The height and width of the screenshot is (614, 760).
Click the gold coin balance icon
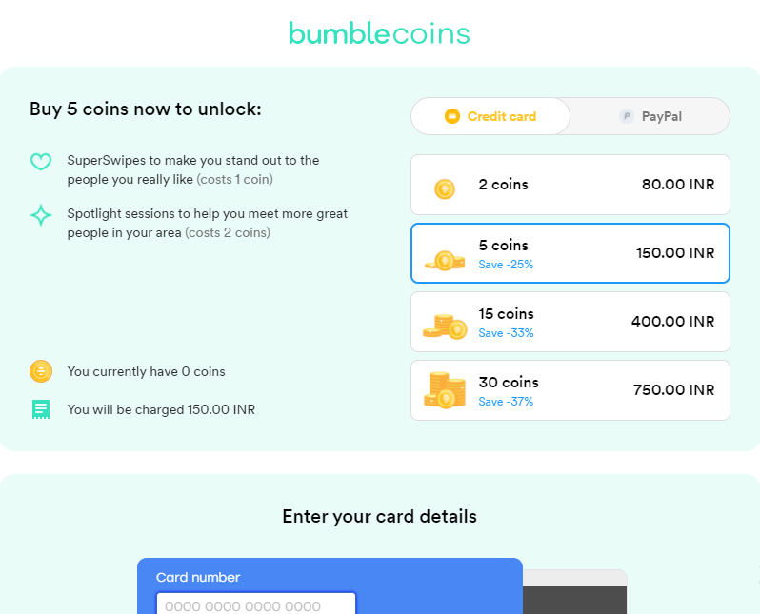point(41,371)
